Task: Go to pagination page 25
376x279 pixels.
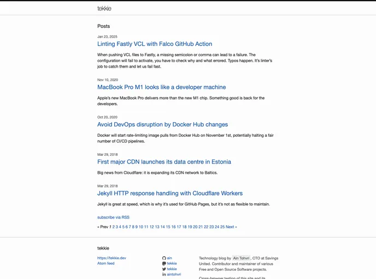Action: click(x=222, y=227)
